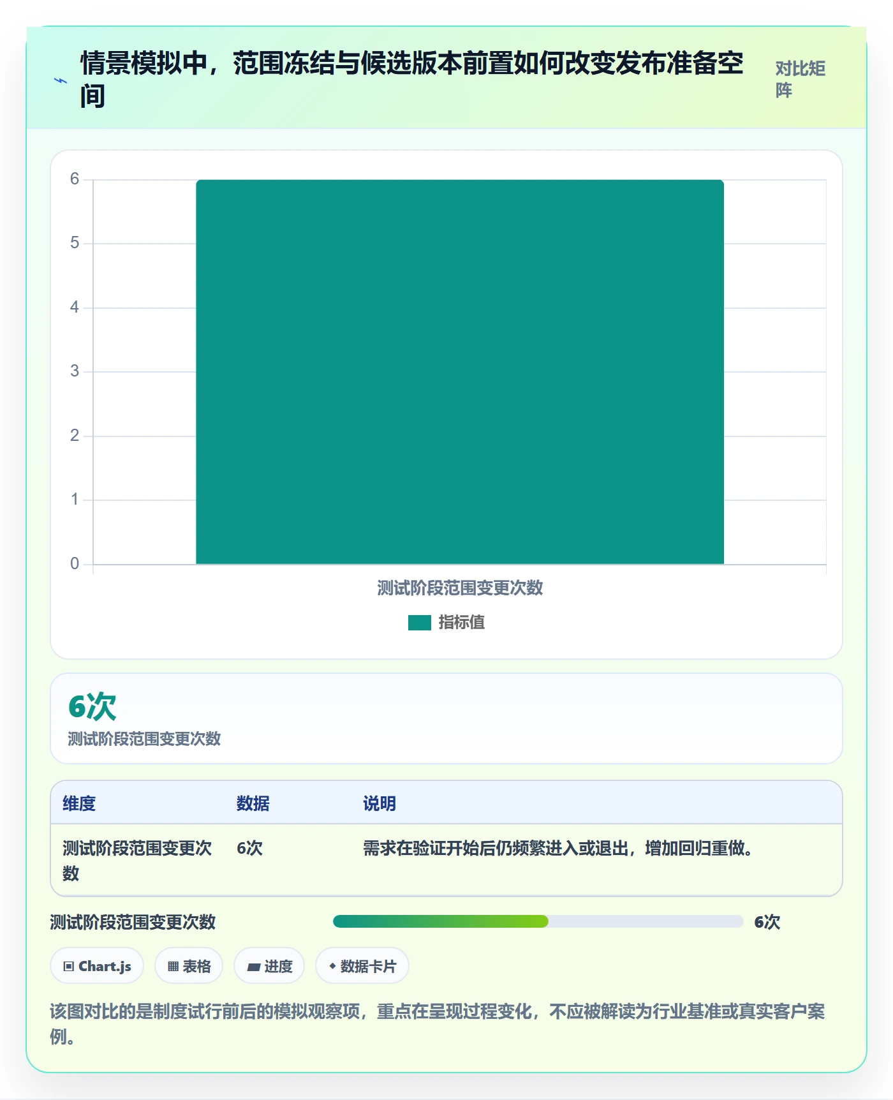Click the card title starting with 情景模拟中
Screen dimensions: 893x1100
tap(412, 79)
